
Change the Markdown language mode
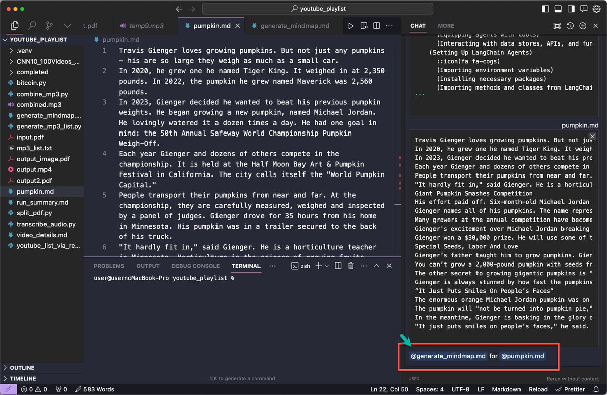tap(506, 389)
